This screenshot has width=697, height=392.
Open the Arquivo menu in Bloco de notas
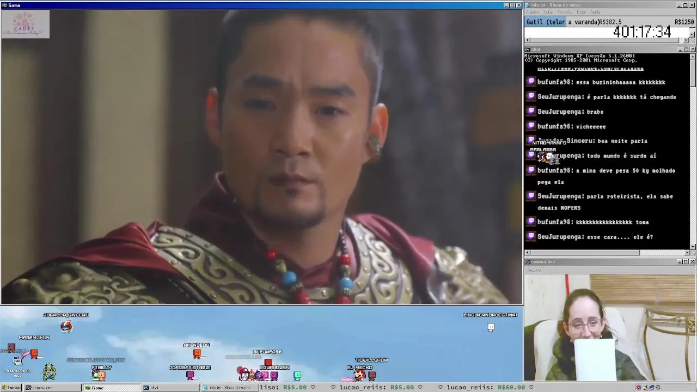(x=533, y=12)
